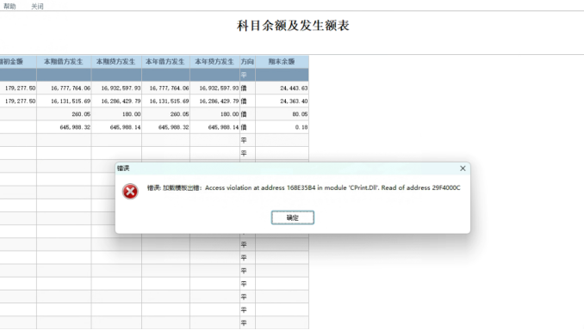
Task: Close the 错误 dialog with X
Action: point(463,168)
